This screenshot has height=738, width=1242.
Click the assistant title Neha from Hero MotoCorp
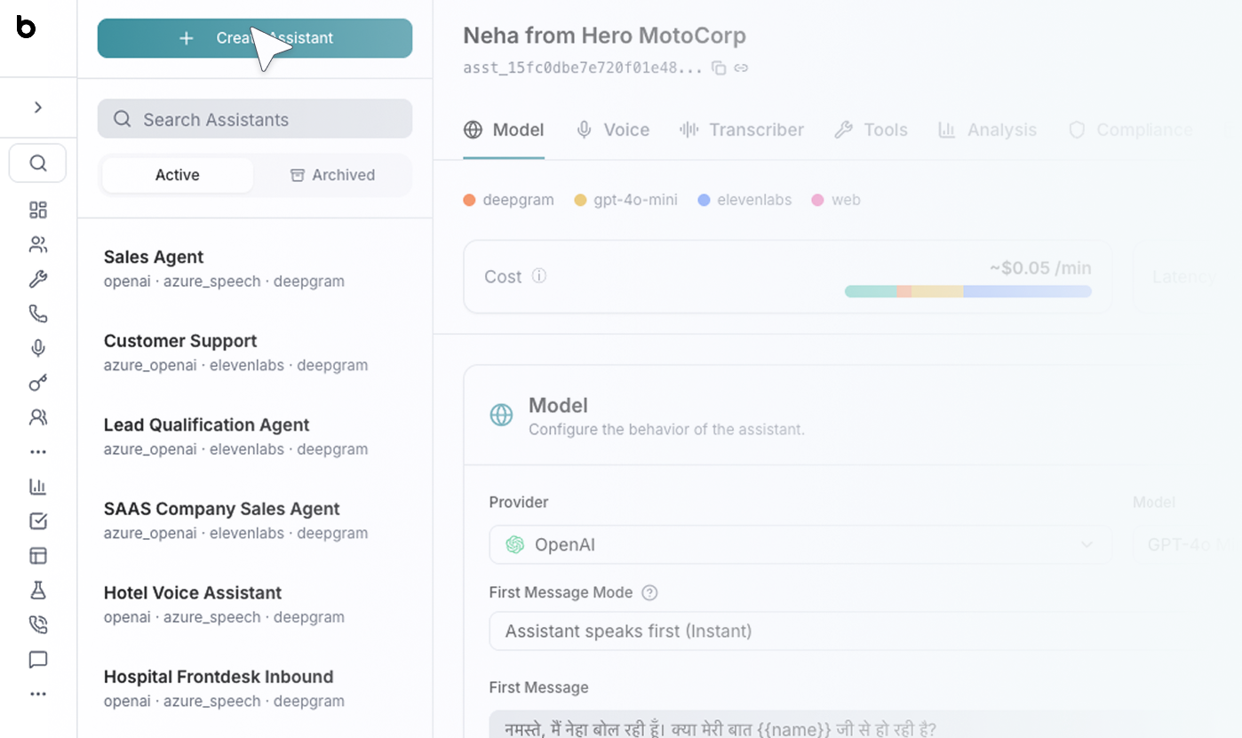click(x=605, y=36)
